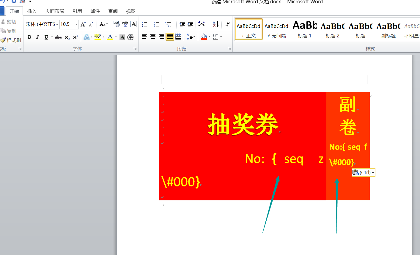Click the Clear Formatting eraser icon
This screenshot has width=420, height=255.
click(117, 24)
